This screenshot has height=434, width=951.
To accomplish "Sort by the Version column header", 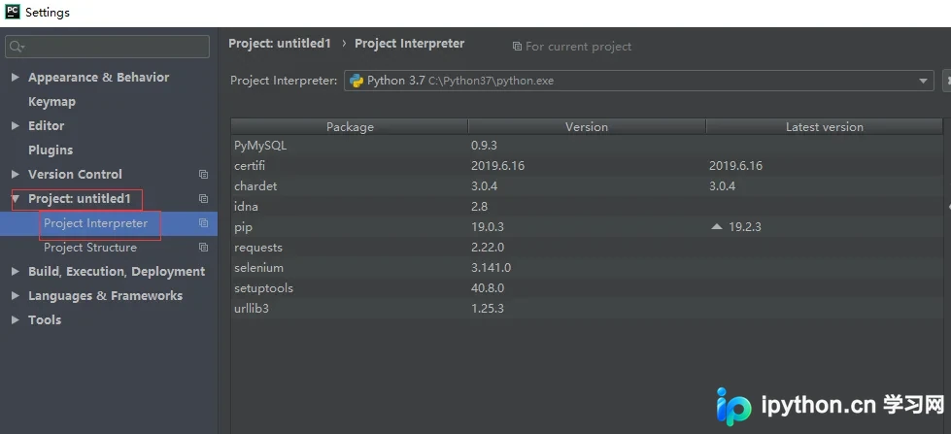I will [x=587, y=126].
